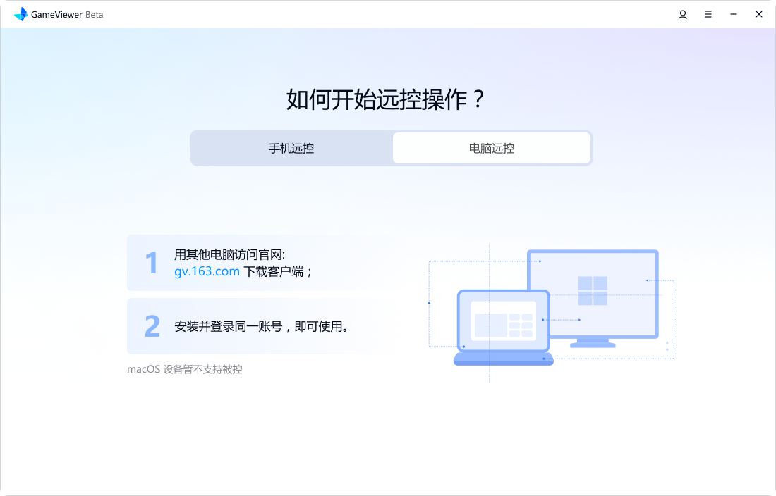
Task: Click the large step number 1
Action: [151, 263]
